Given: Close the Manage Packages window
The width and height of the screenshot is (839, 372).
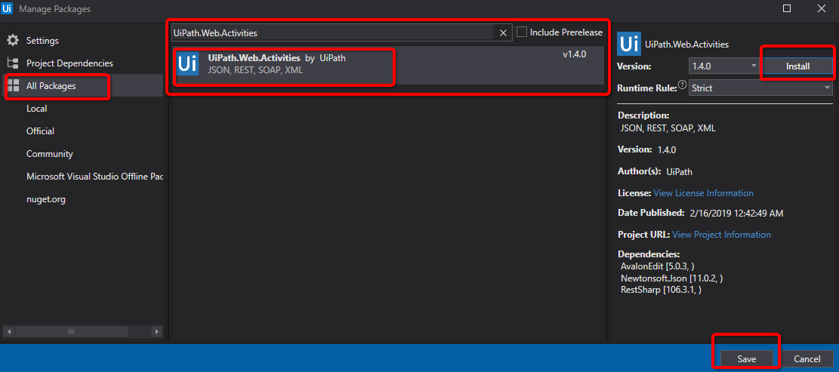Looking at the screenshot, I should coord(822,8).
